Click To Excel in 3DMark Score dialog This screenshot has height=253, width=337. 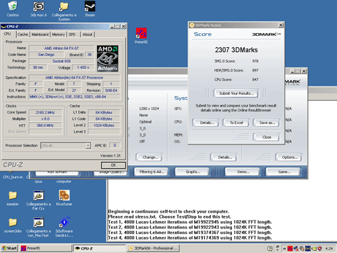pos(237,123)
